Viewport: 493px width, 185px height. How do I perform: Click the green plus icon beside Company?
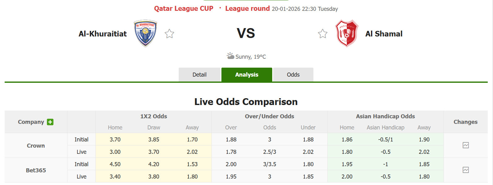(50, 122)
